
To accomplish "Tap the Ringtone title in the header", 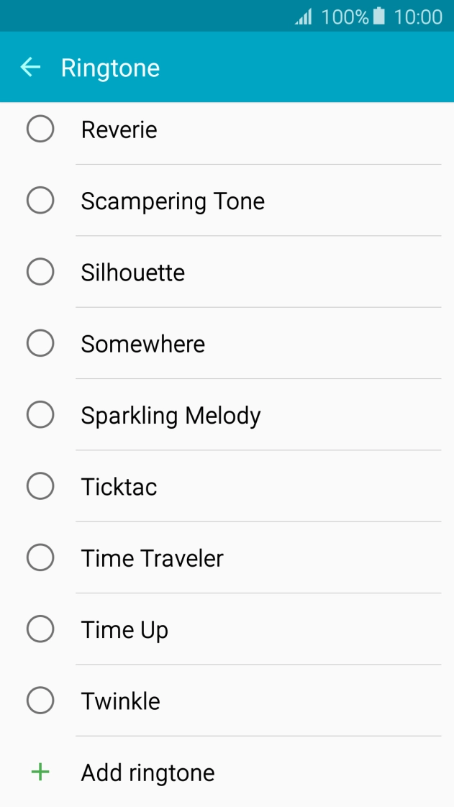I will [x=110, y=67].
